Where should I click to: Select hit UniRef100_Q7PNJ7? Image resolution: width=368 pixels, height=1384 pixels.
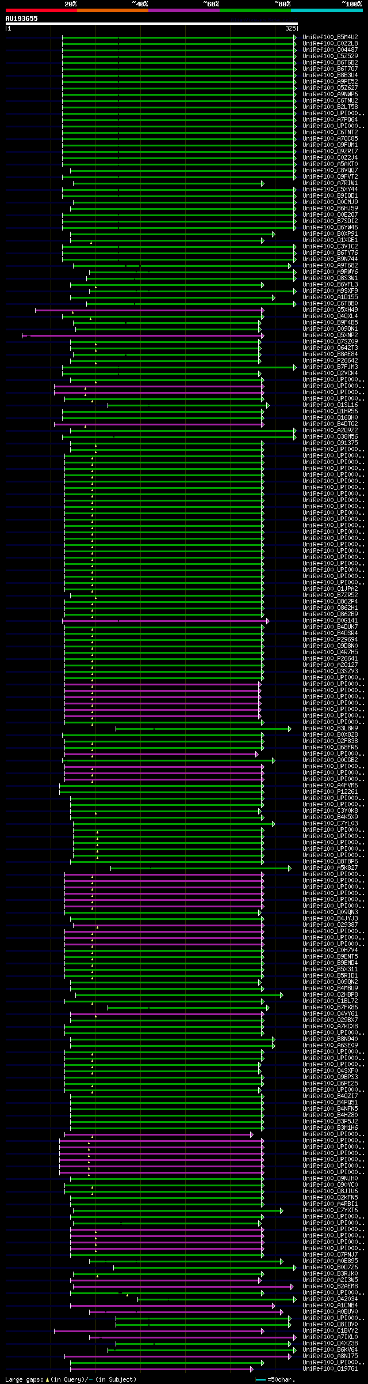(330, 1254)
